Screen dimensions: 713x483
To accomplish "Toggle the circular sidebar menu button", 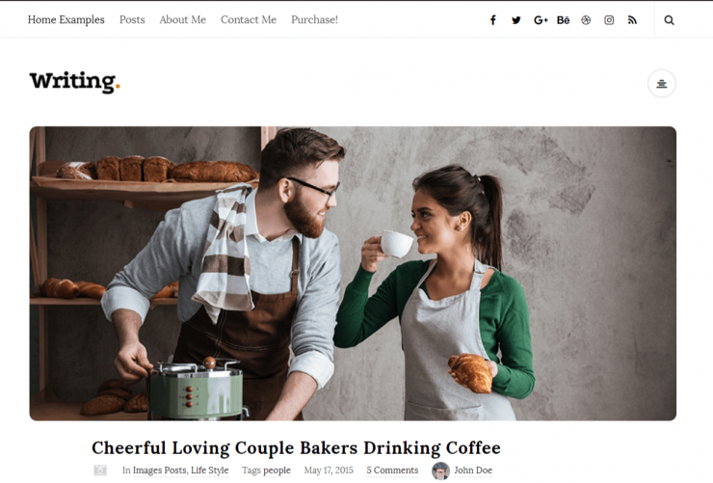I will point(662,83).
